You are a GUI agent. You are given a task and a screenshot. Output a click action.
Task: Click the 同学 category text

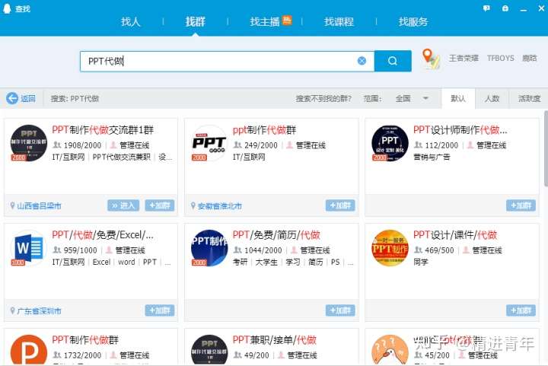pyautogui.click(x=420, y=262)
